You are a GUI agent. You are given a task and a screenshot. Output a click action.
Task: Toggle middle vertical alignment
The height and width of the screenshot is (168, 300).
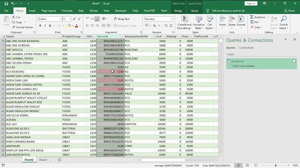pos(92,19)
